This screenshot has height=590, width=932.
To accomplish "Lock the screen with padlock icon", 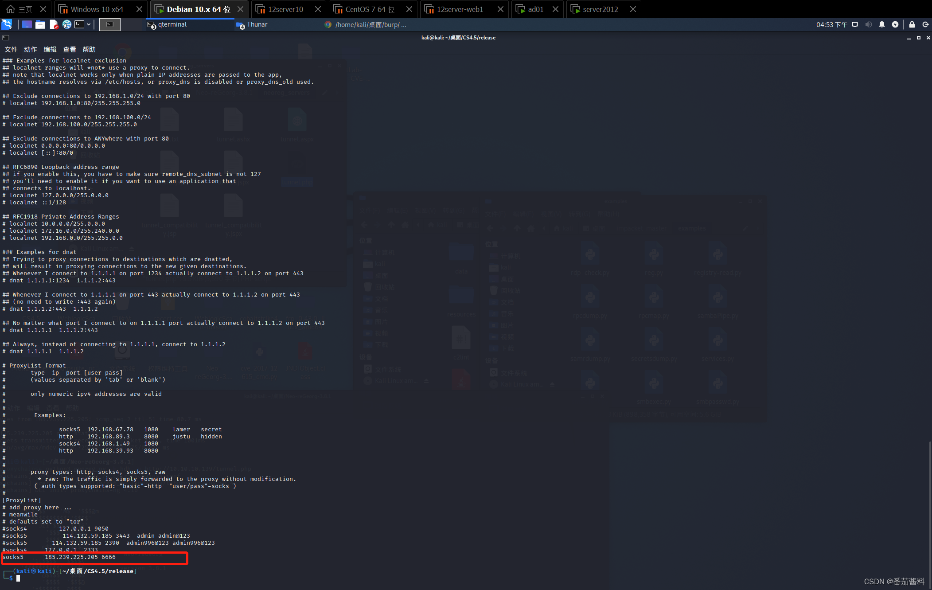I will [912, 24].
